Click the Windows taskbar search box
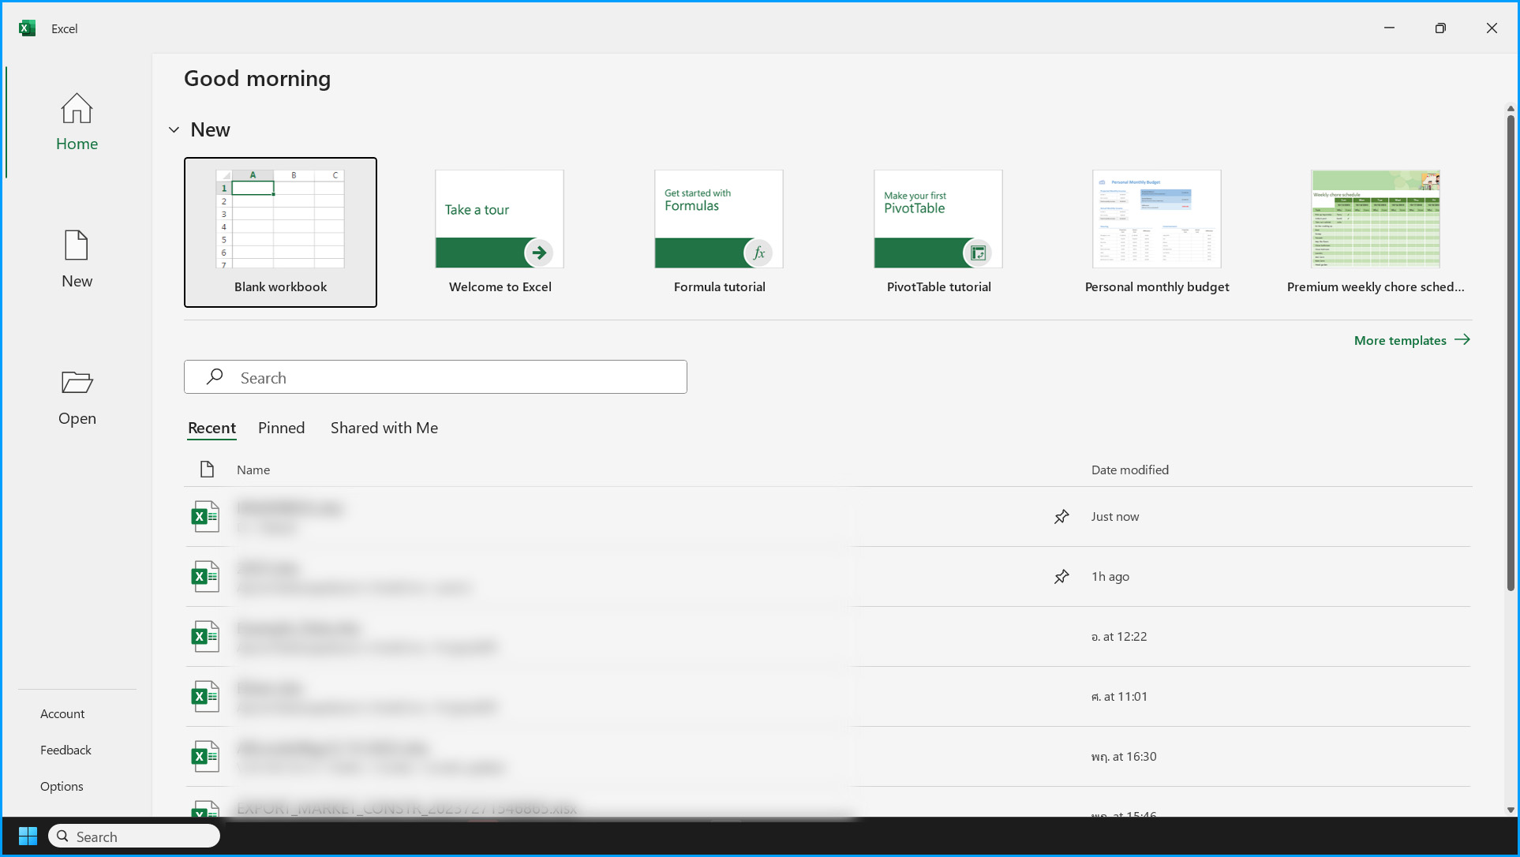Screen dimensions: 1520x857 pyautogui.click(x=134, y=835)
